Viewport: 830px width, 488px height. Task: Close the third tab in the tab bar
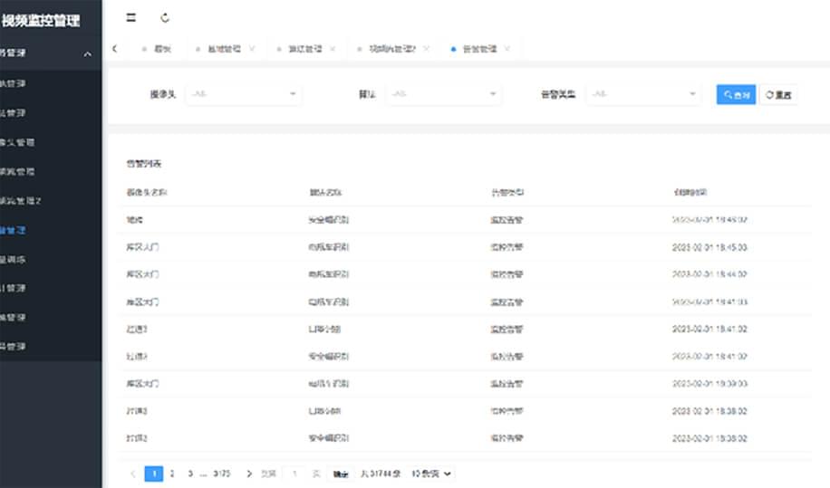click(333, 49)
